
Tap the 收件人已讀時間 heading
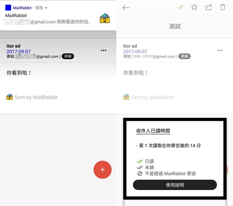(x=153, y=131)
